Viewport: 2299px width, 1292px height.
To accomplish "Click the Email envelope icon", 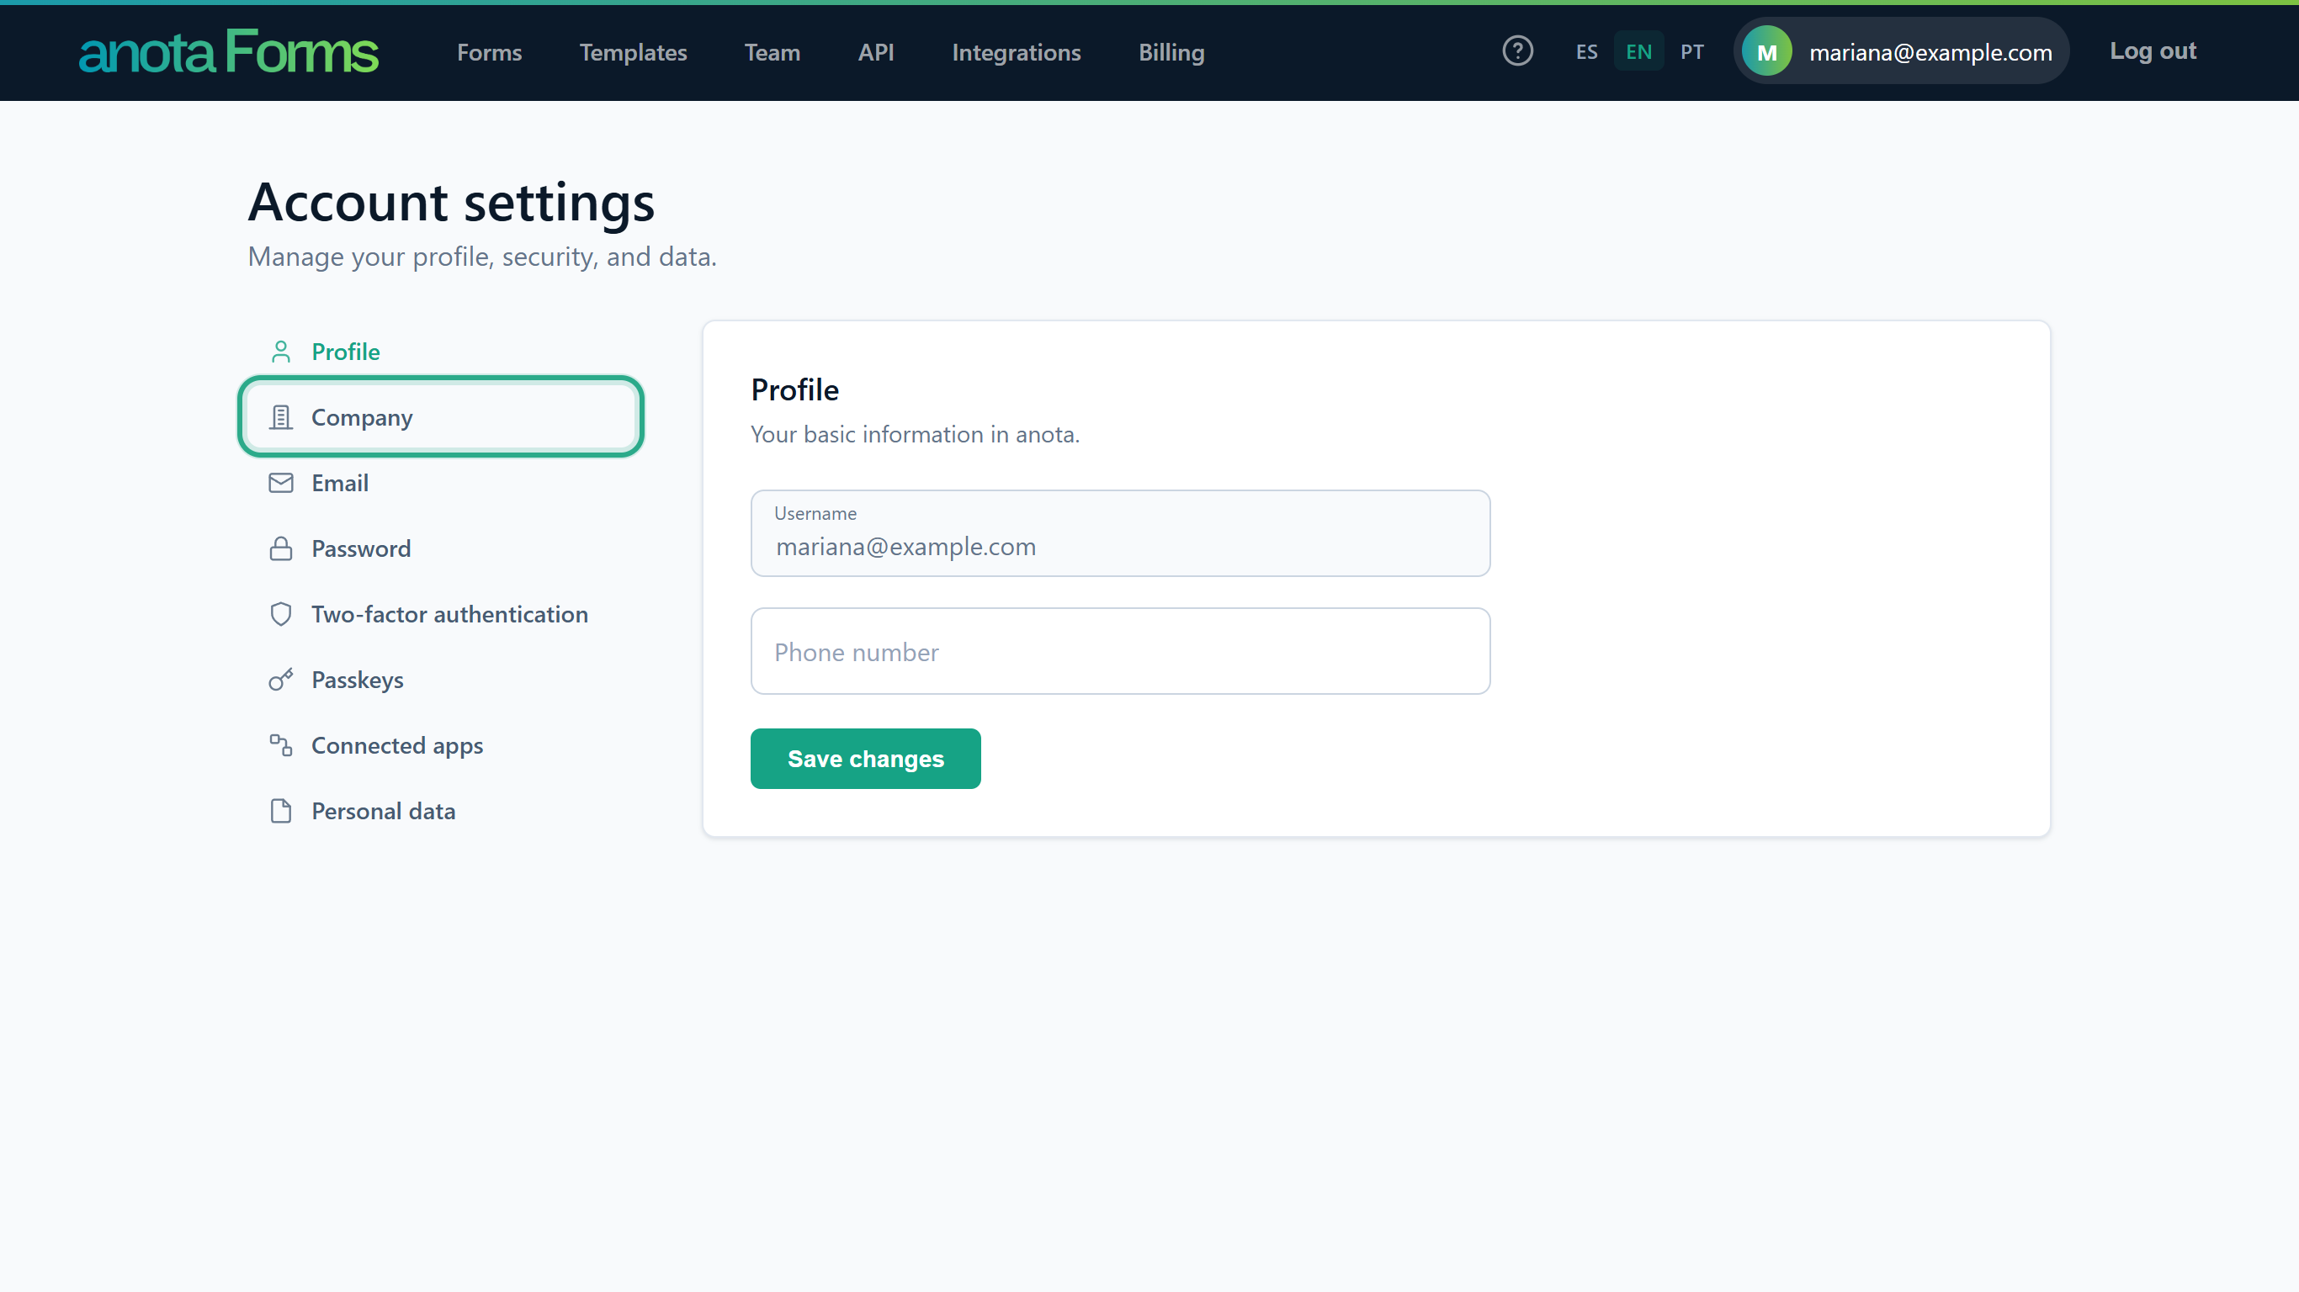I will point(281,483).
